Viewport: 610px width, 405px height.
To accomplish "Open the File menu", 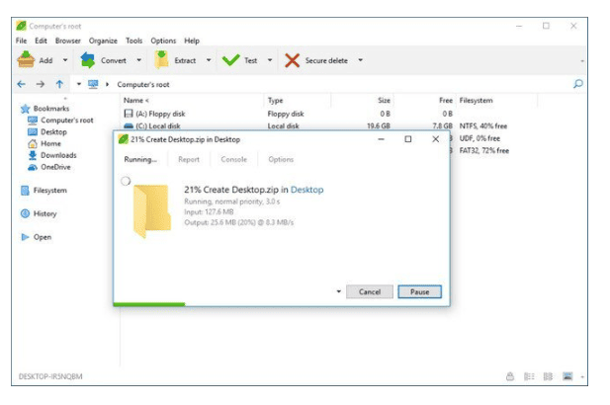I will [x=22, y=40].
